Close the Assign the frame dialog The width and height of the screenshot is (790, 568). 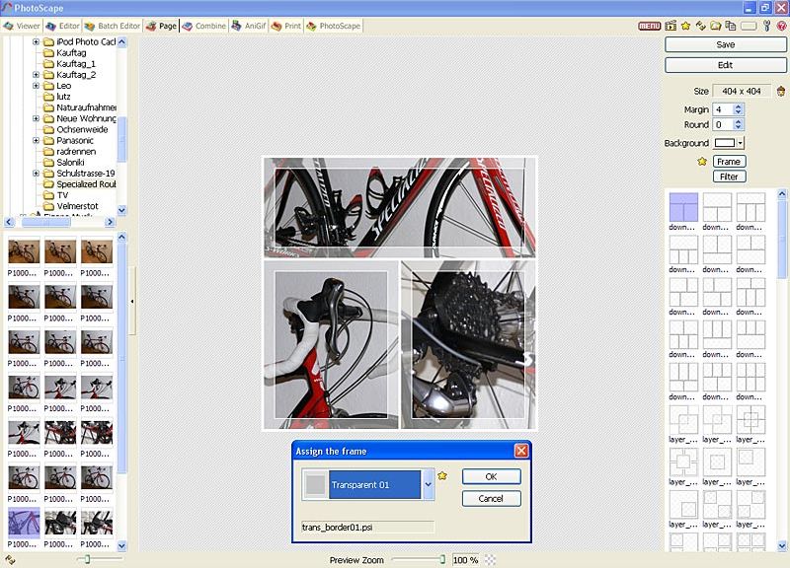pos(521,451)
